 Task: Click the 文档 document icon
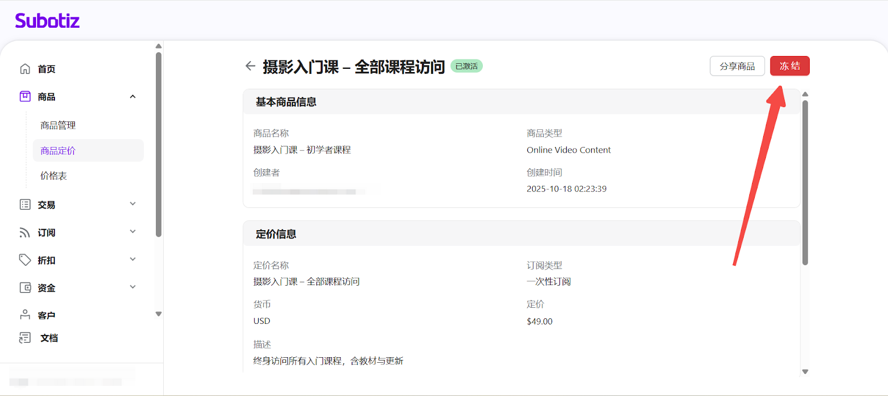pyautogui.click(x=25, y=338)
